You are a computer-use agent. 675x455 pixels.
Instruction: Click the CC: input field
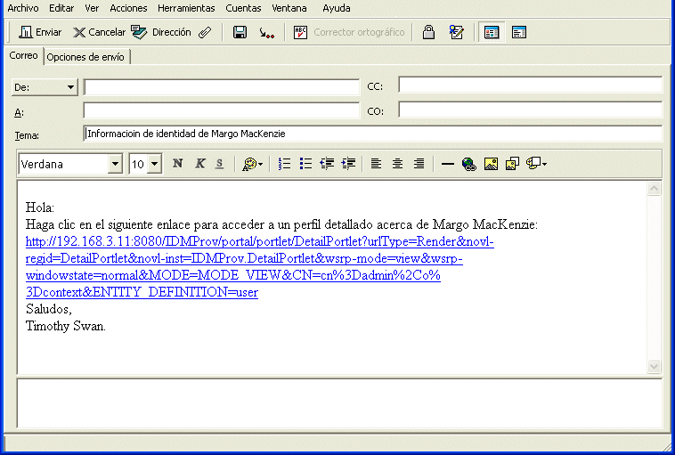pyautogui.click(x=530, y=85)
